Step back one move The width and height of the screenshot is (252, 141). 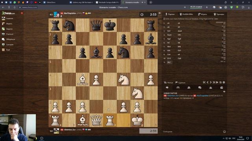tap(208, 82)
